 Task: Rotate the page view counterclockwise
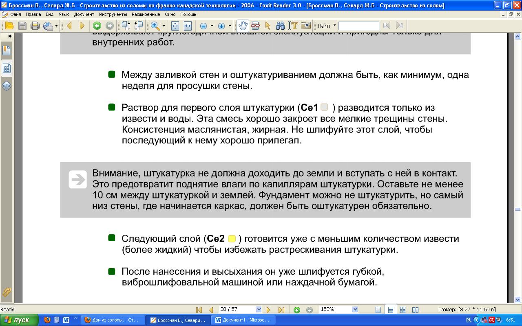coord(139,26)
